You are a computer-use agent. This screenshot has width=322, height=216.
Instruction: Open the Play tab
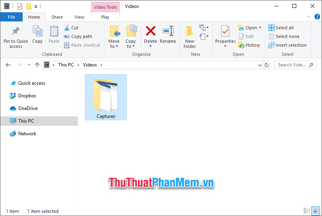point(105,17)
